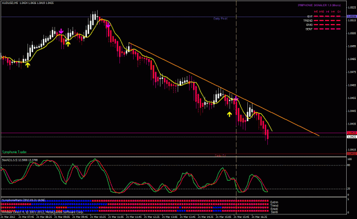
Task: Click the TREND row D1 signal arrow
Action: [x=338, y=21]
